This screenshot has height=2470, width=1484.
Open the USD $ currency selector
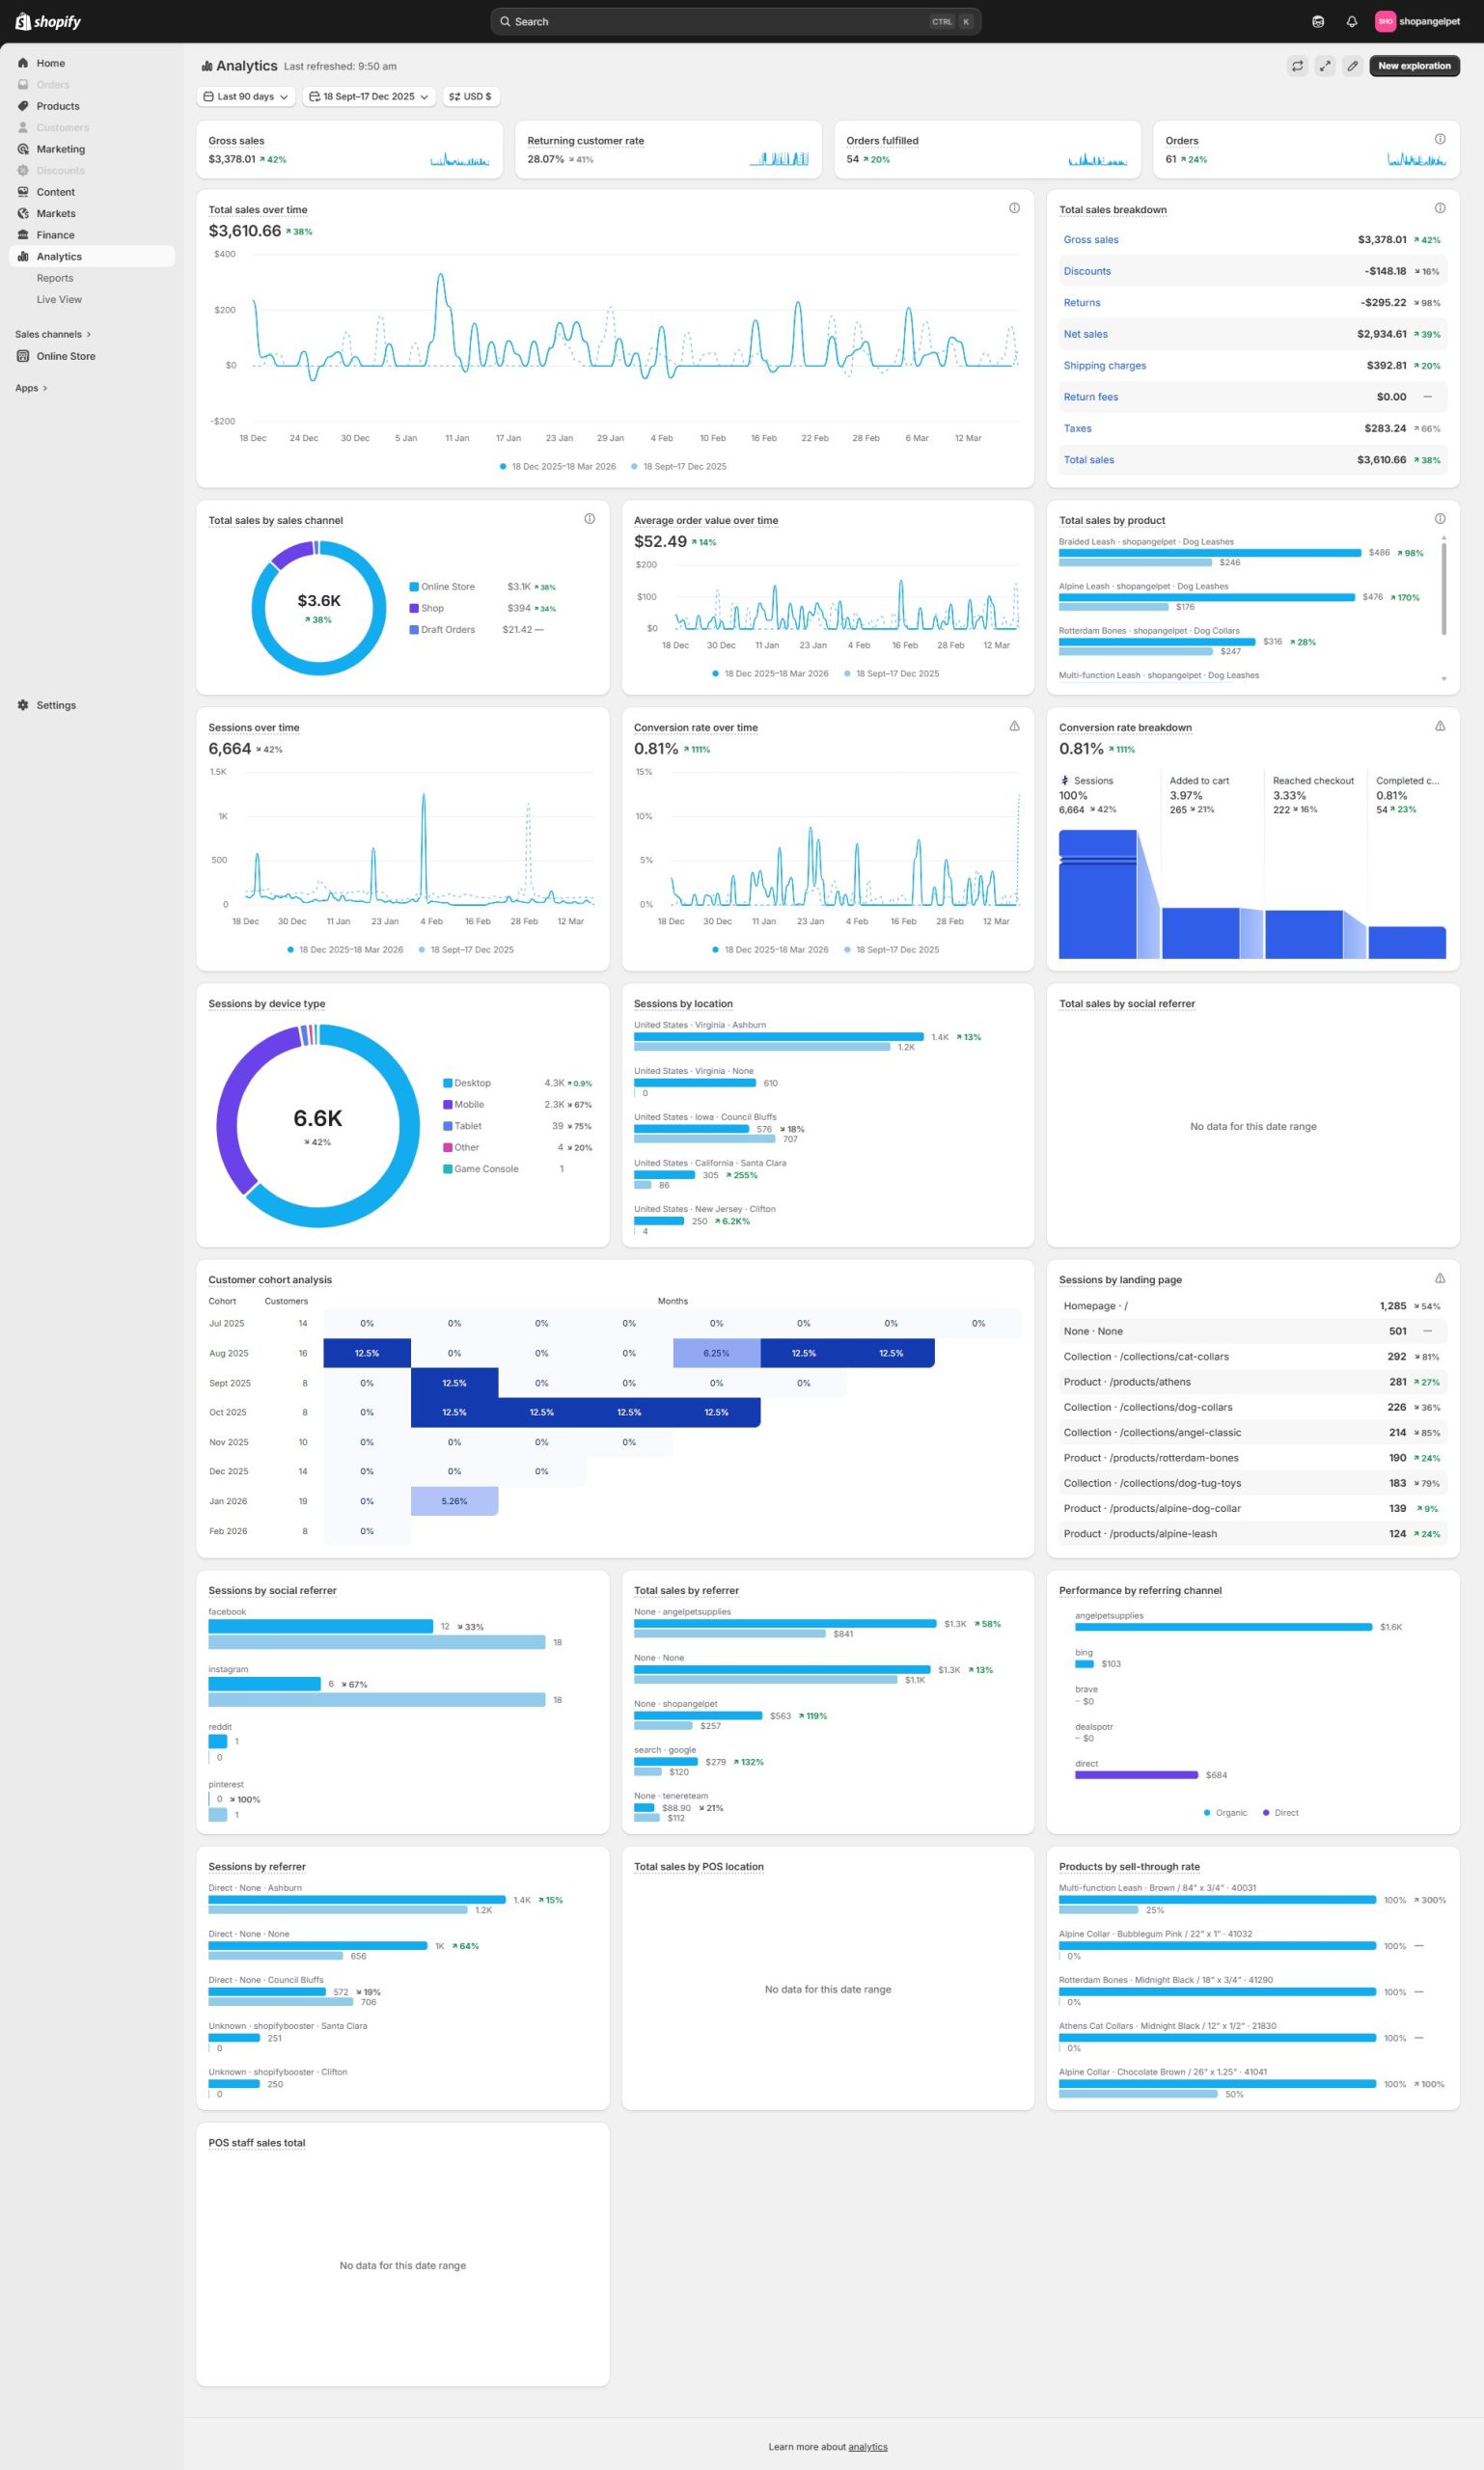coord(470,97)
